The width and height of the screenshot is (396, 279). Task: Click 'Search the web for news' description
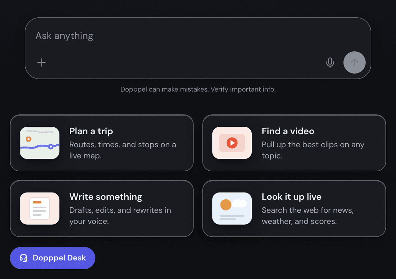point(308,216)
